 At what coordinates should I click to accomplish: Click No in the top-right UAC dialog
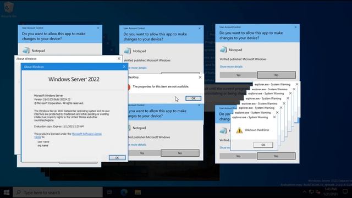[276, 75]
